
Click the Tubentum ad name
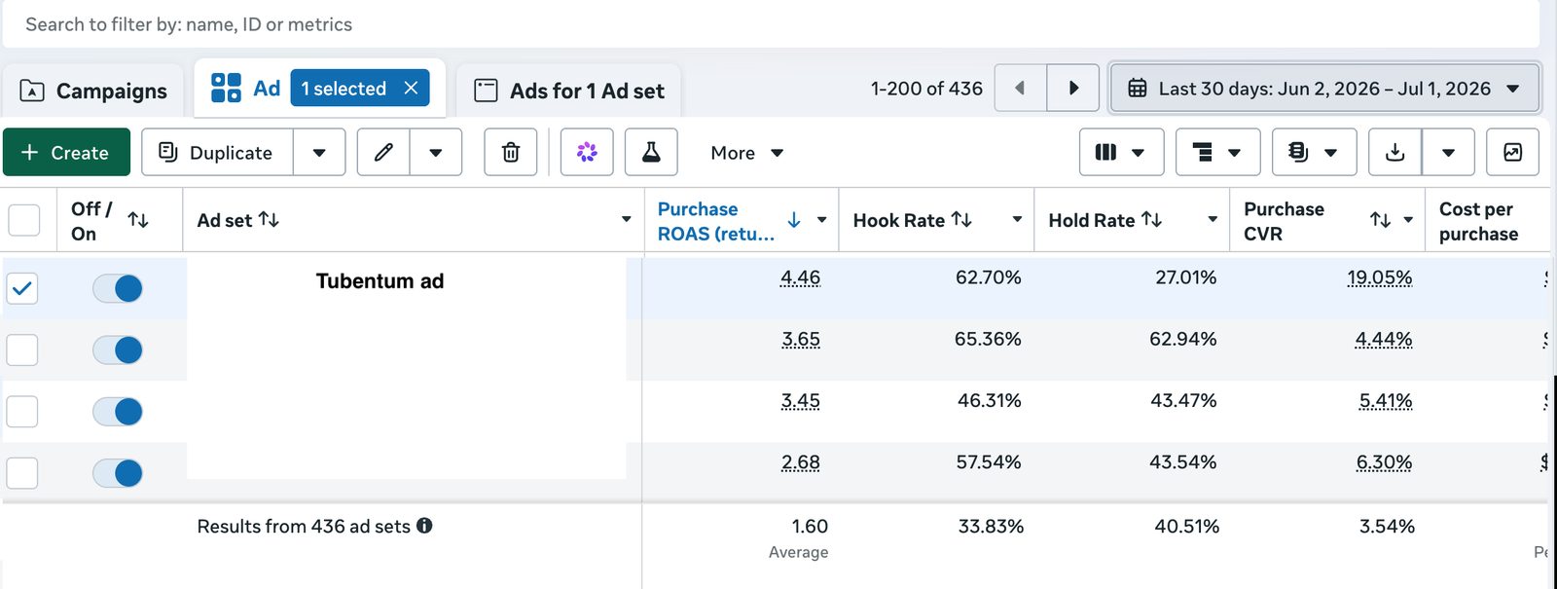380,281
